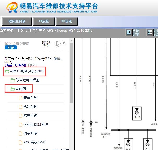Click folder icon beside 电路图
This screenshot has height=150, width=158.
click(13, 89)
